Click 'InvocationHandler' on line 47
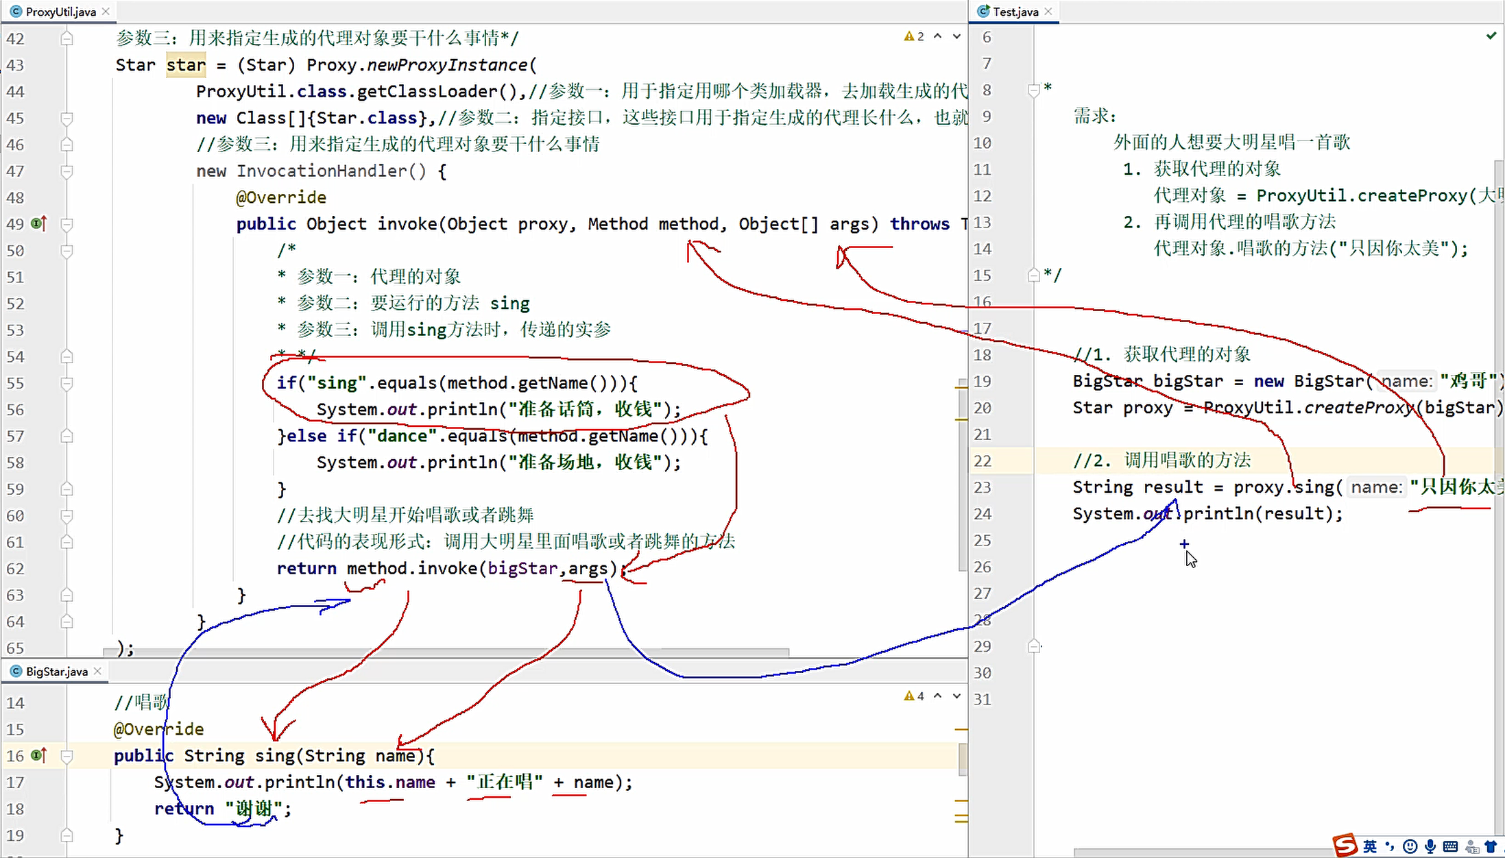The height and width of the screenshot is (858, 1505). tap(322, 171)
